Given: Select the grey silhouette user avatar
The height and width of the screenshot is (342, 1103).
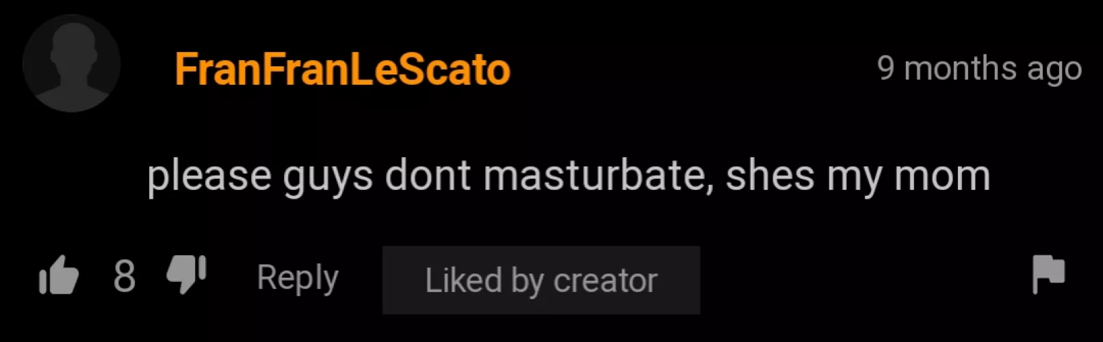Looking at the screenshot, I should point(71,63).
